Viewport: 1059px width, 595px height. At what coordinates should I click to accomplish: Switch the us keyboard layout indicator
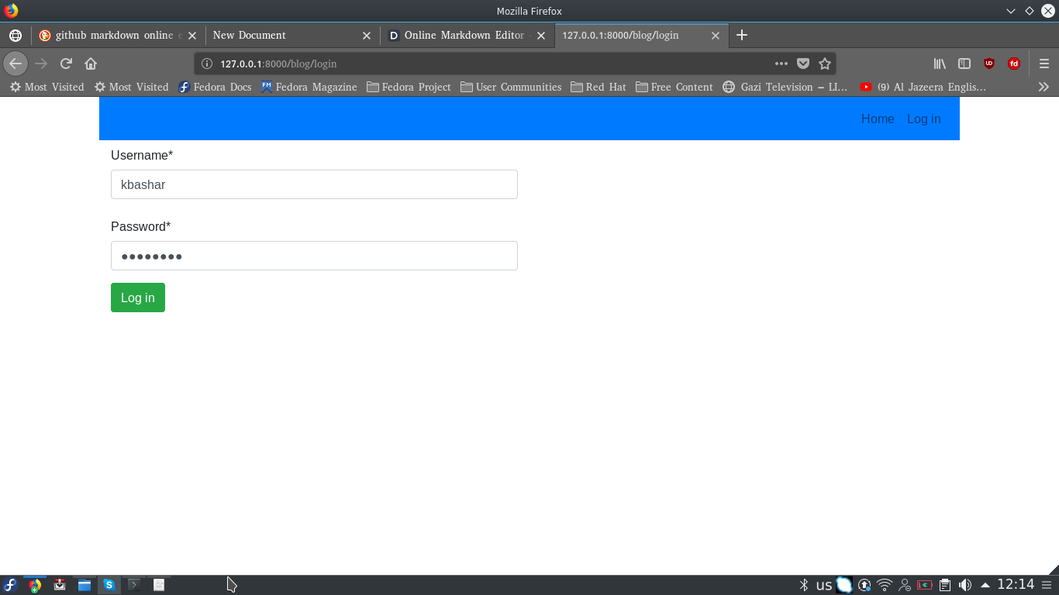(x=824, y=585)
